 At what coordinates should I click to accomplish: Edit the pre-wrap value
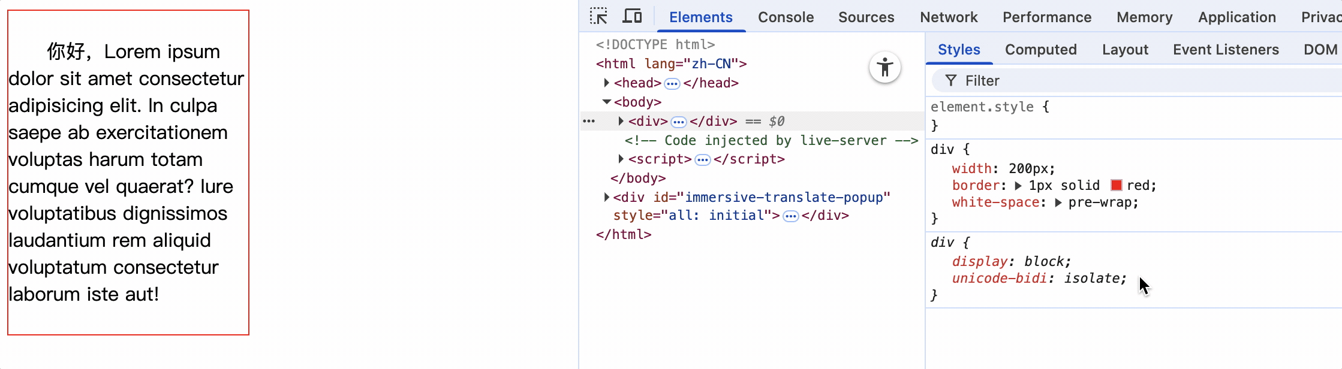point(1100,202)
